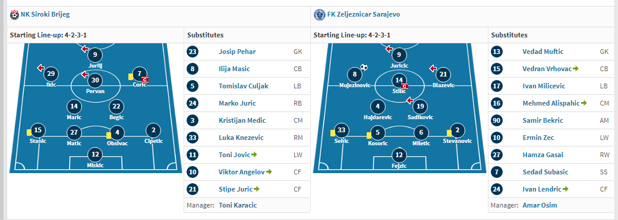Open manager Amar Osim's profile
Viewport: 618px width, 220px height.
540,205
